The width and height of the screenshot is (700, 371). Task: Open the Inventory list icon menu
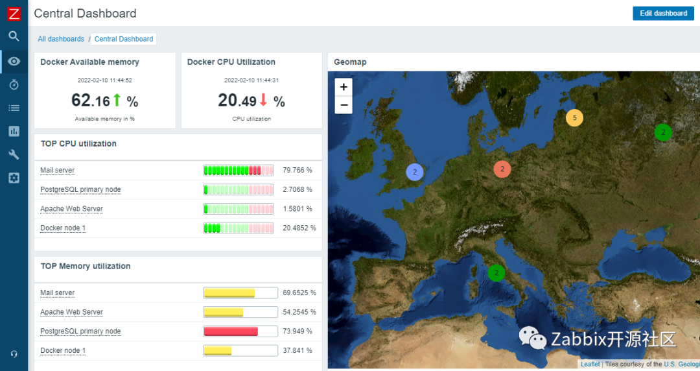(14, 108)
